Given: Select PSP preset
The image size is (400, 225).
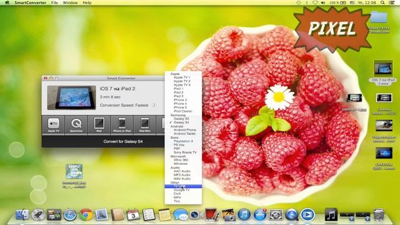Looking at the screenshot, I should coord(177,149).
